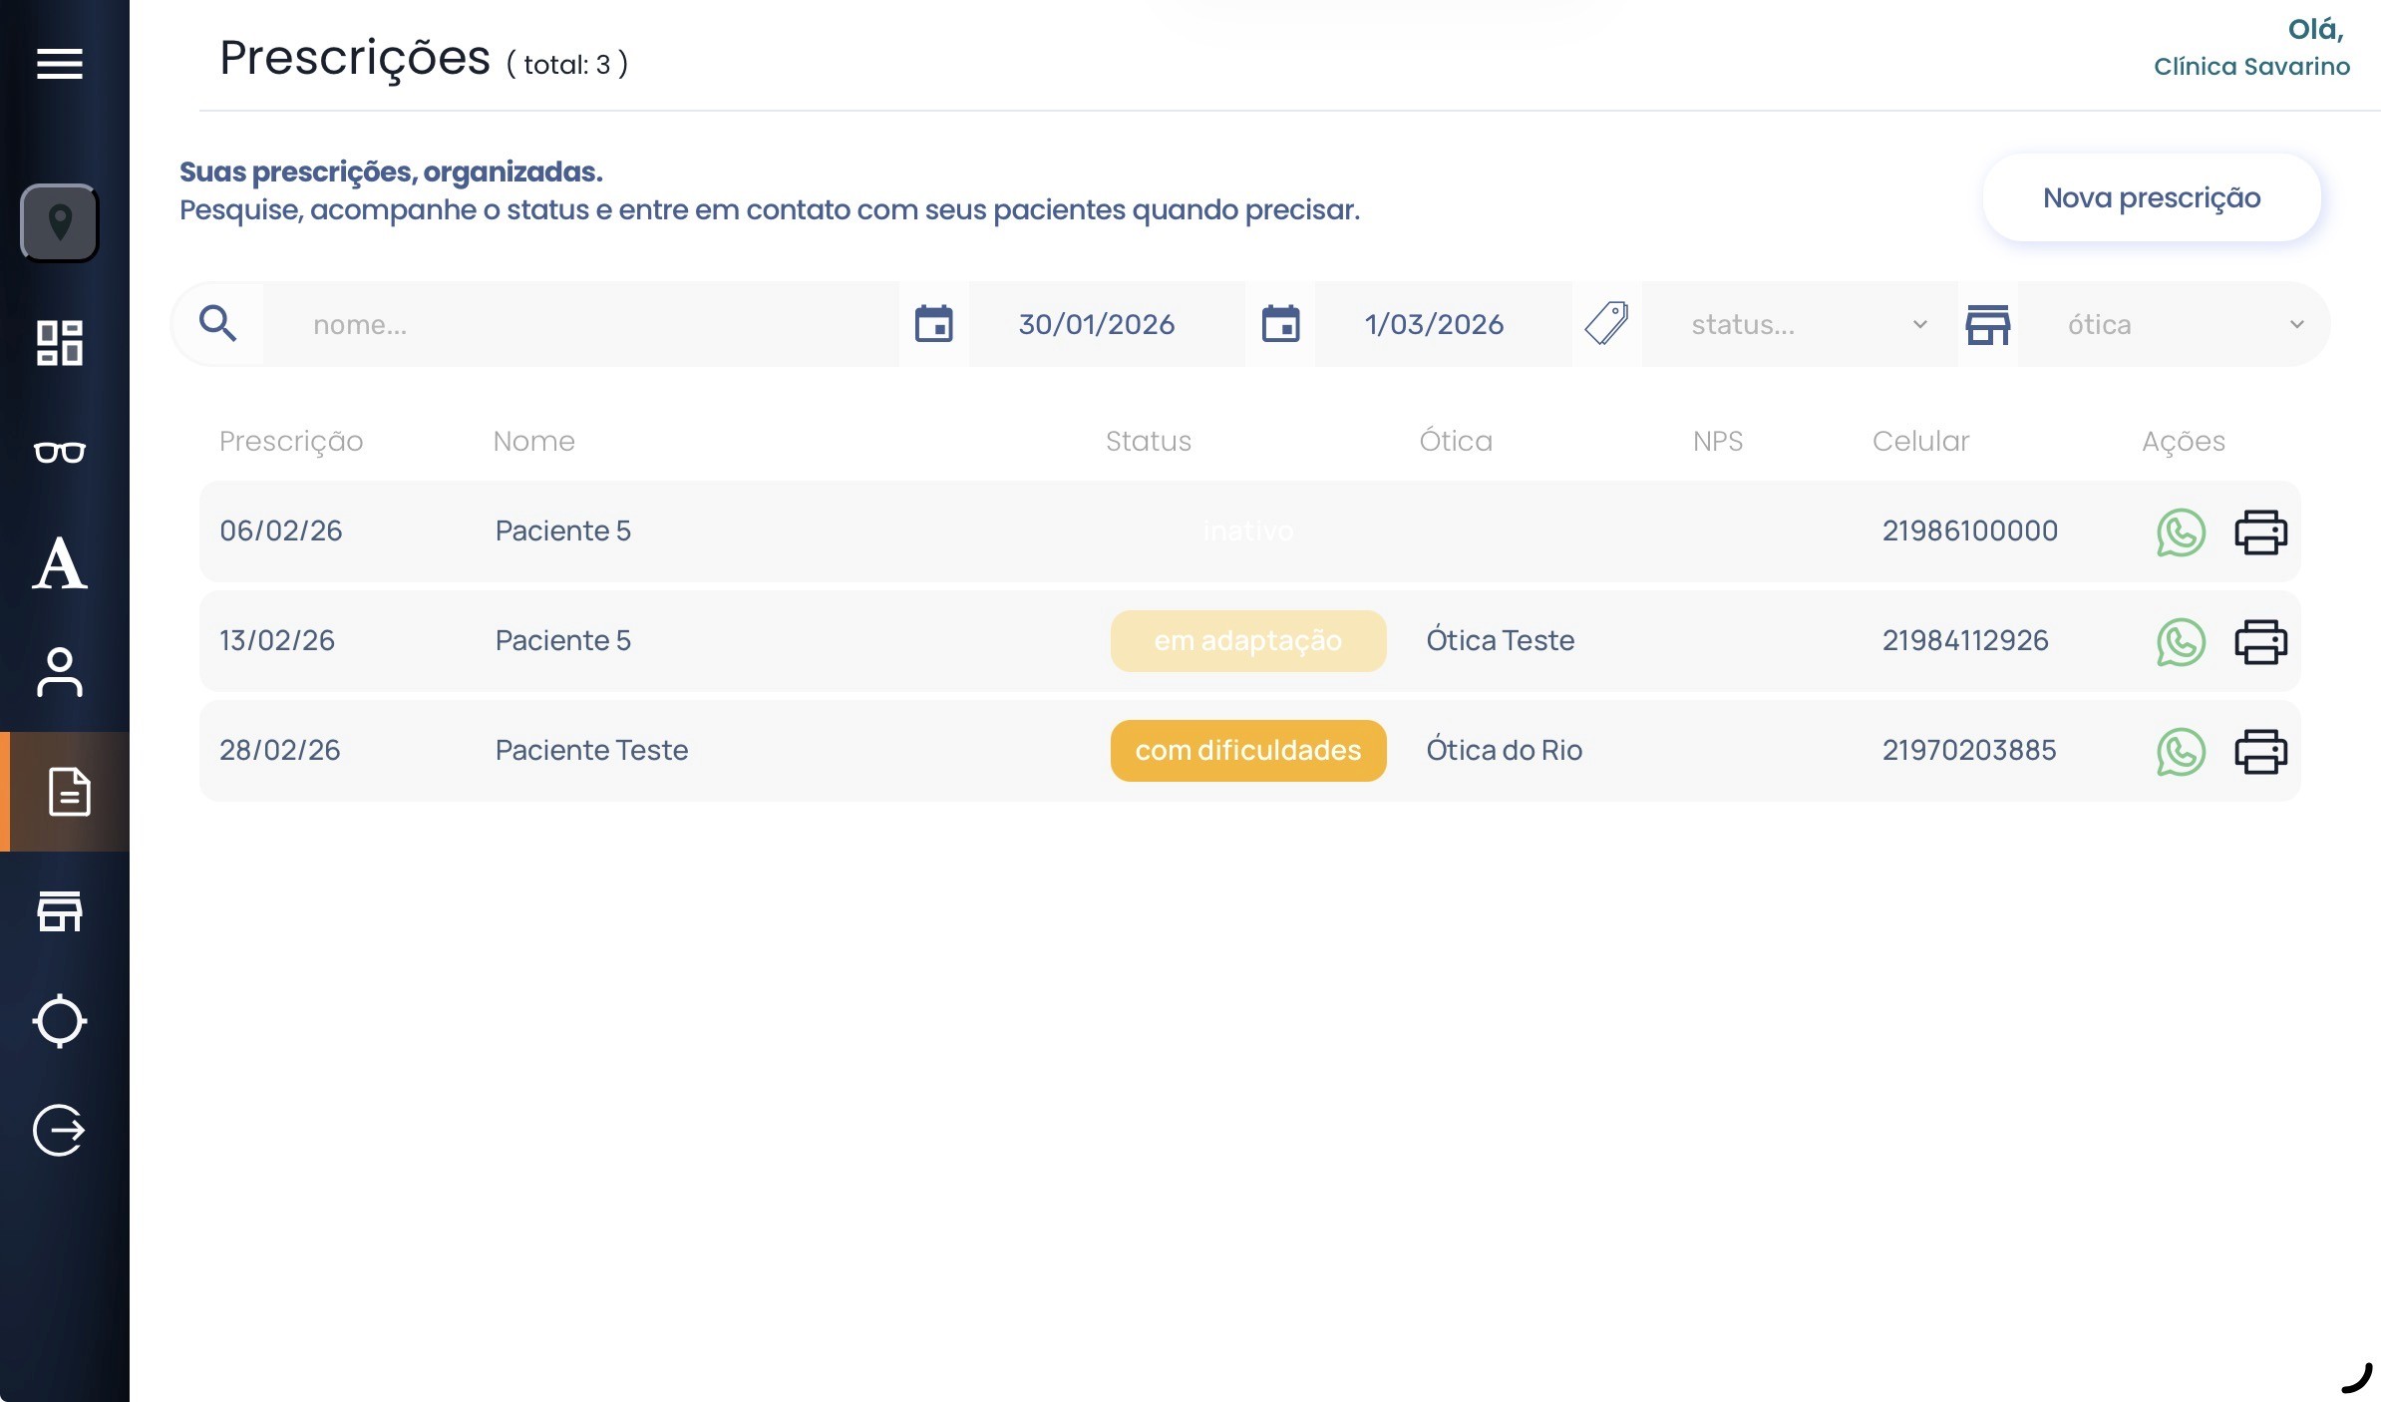The width and height of the screenshot is (2381, 1402).
Task: Click the letter A sidebar icon
Action: point(60,563)
